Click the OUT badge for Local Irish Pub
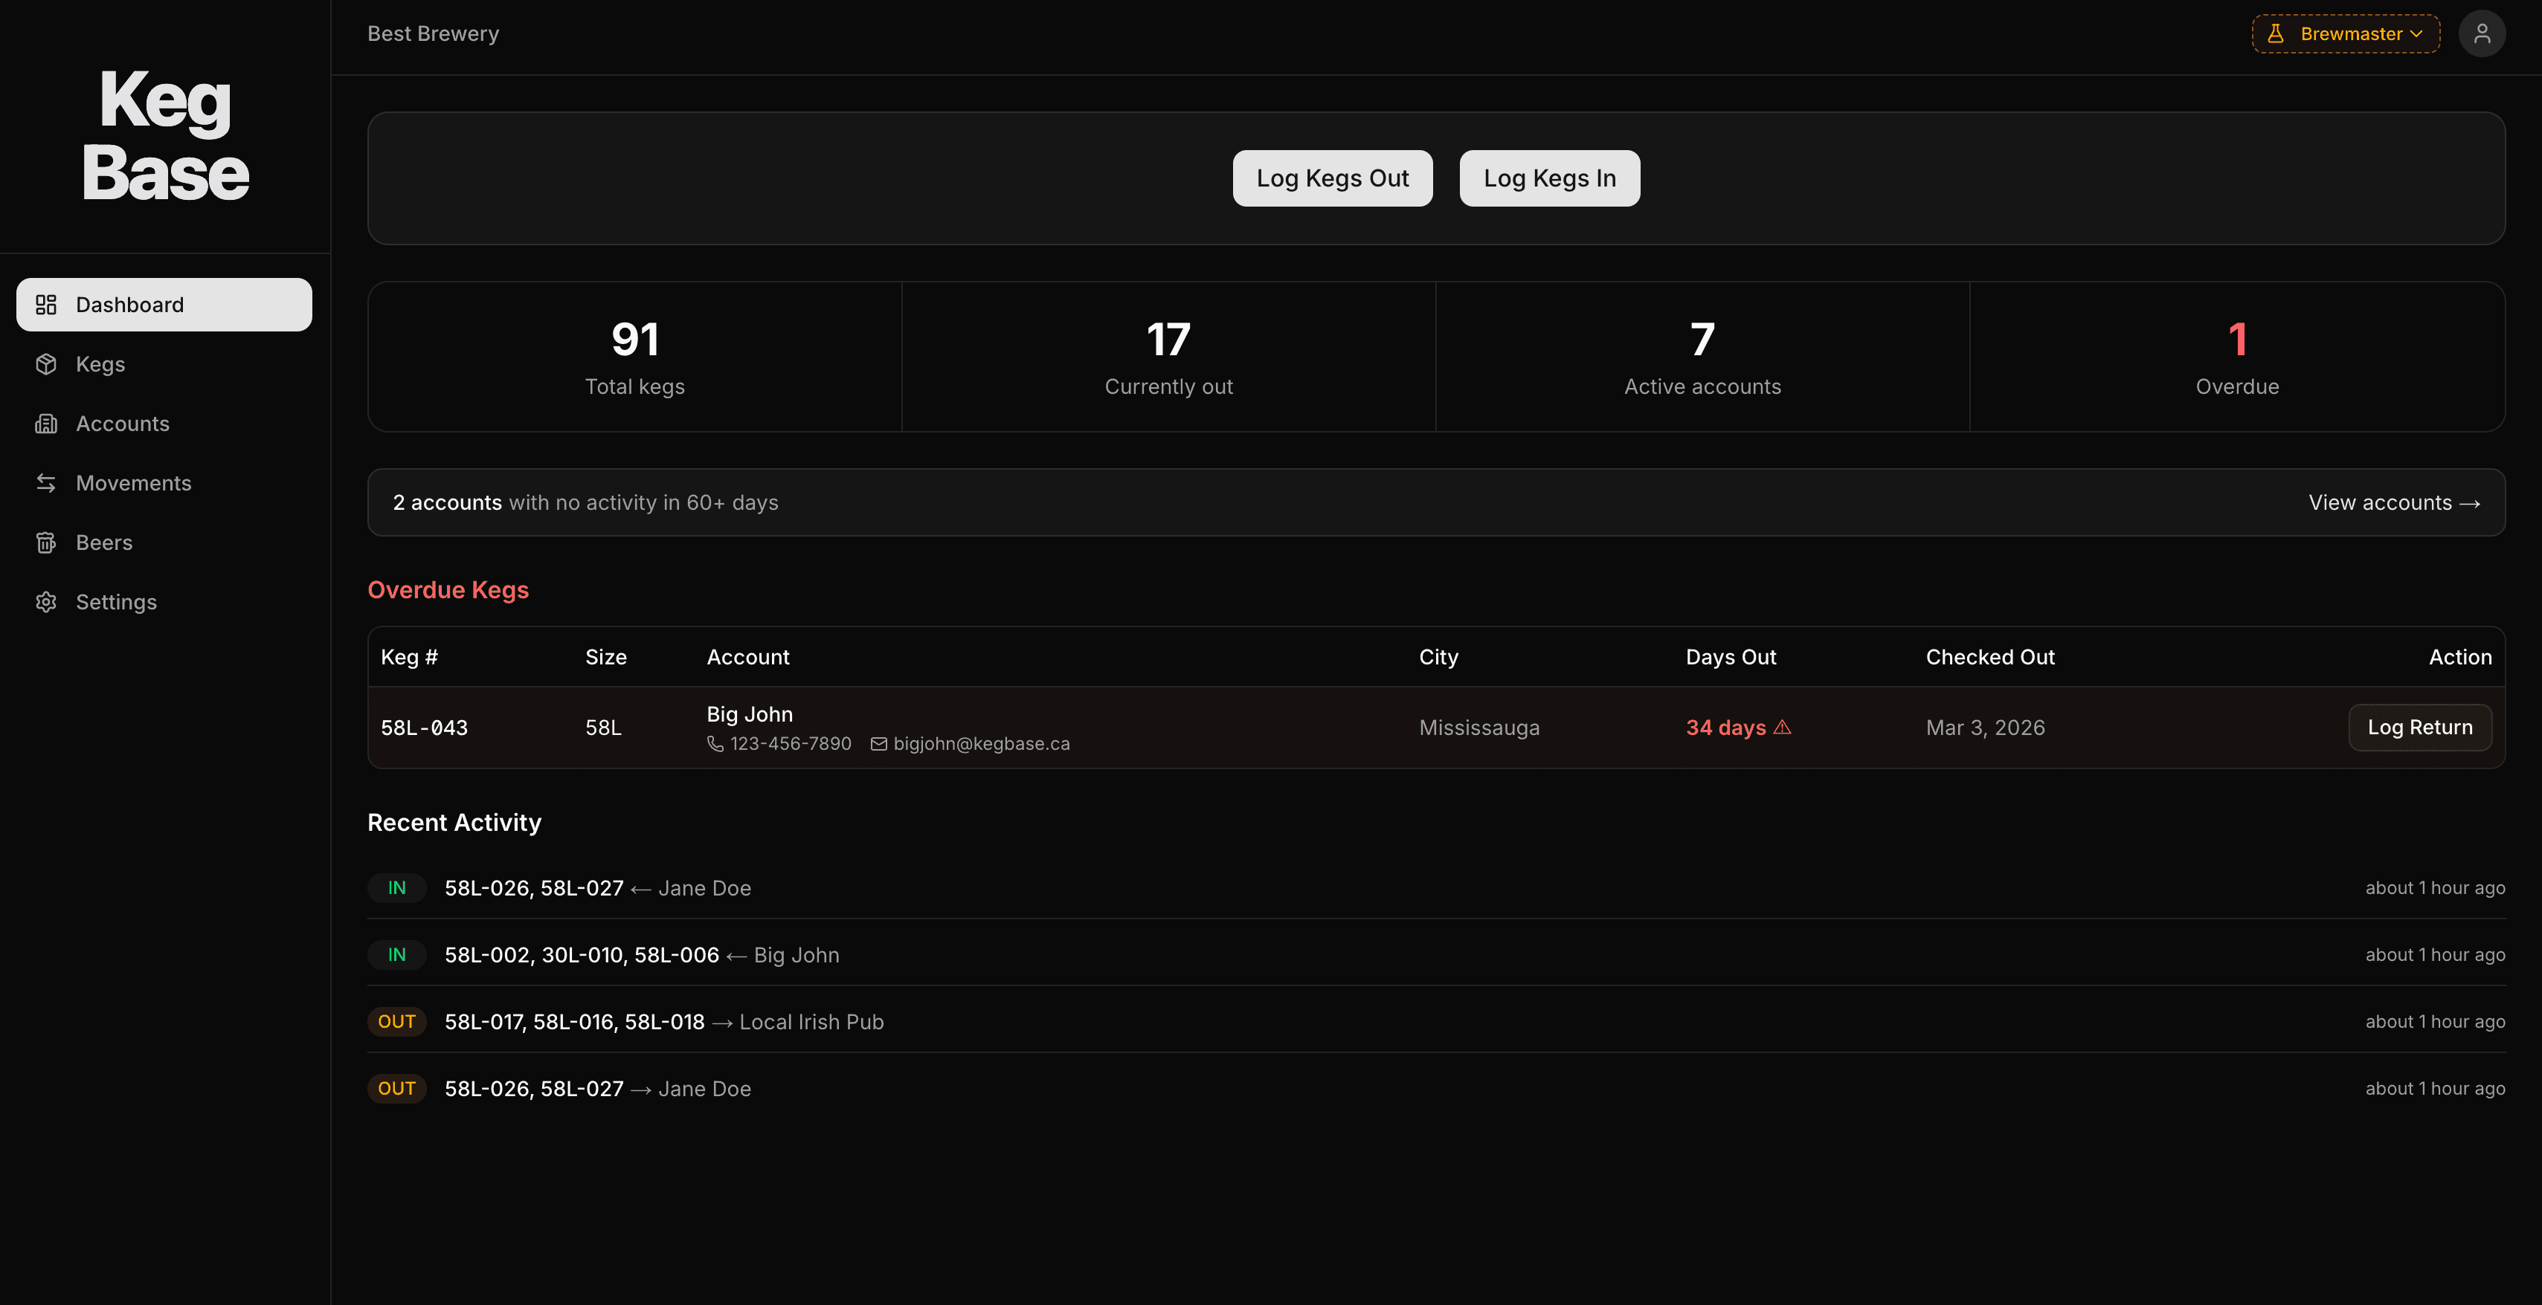 tap(396, 1022)
